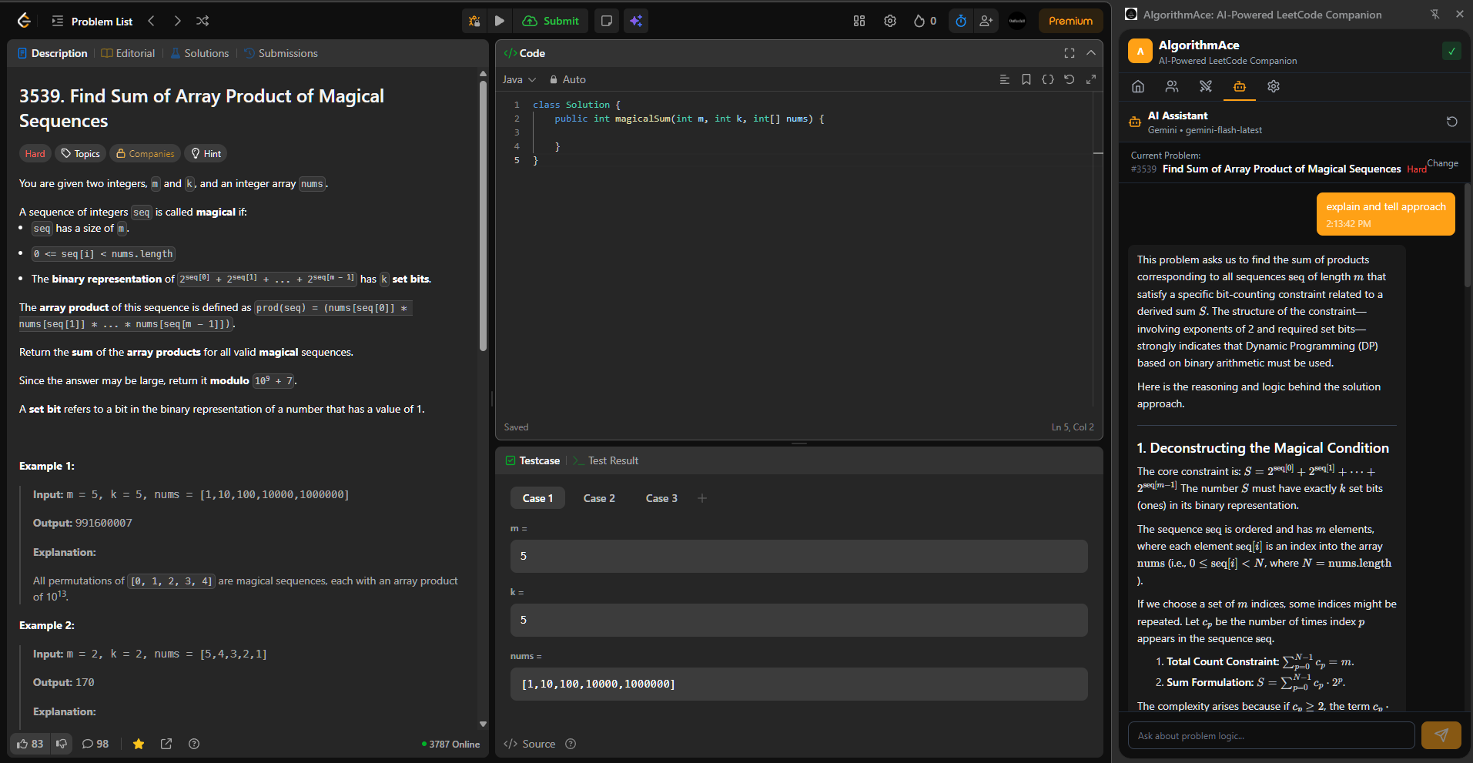Shuffle to a random problem

point(203,21)
